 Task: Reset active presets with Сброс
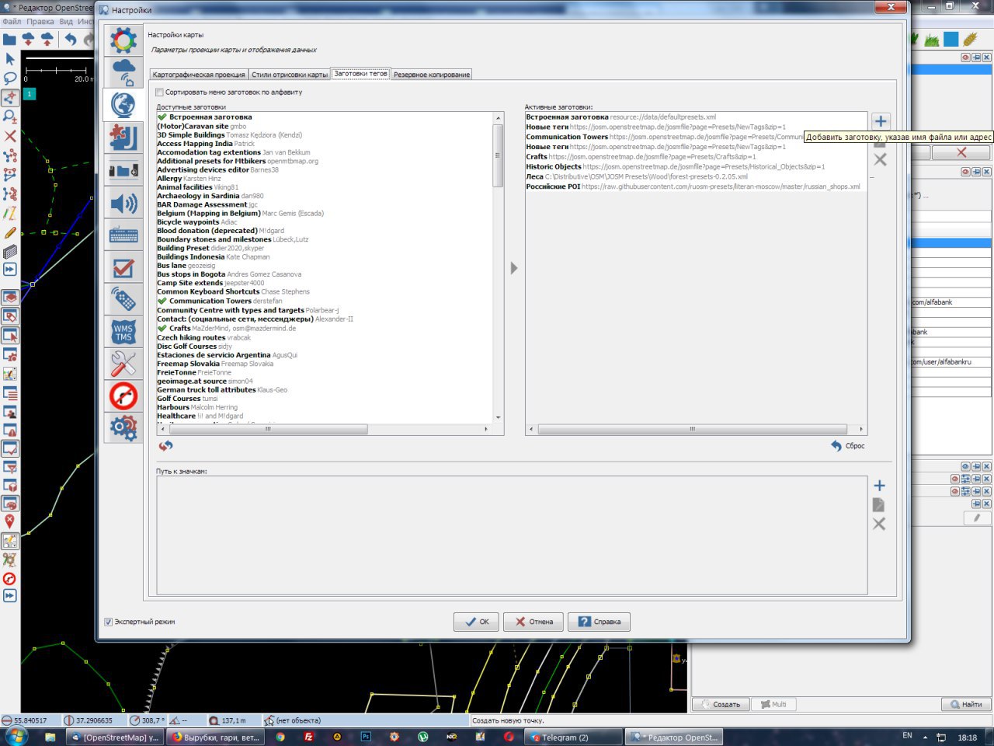(847, 446)
